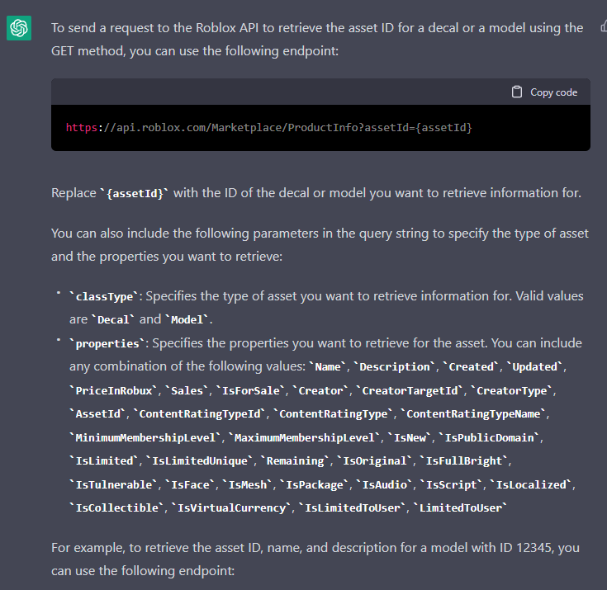Click the 'IsOriginal' property value
607x590 pixels.
click(x=375, y=461)
